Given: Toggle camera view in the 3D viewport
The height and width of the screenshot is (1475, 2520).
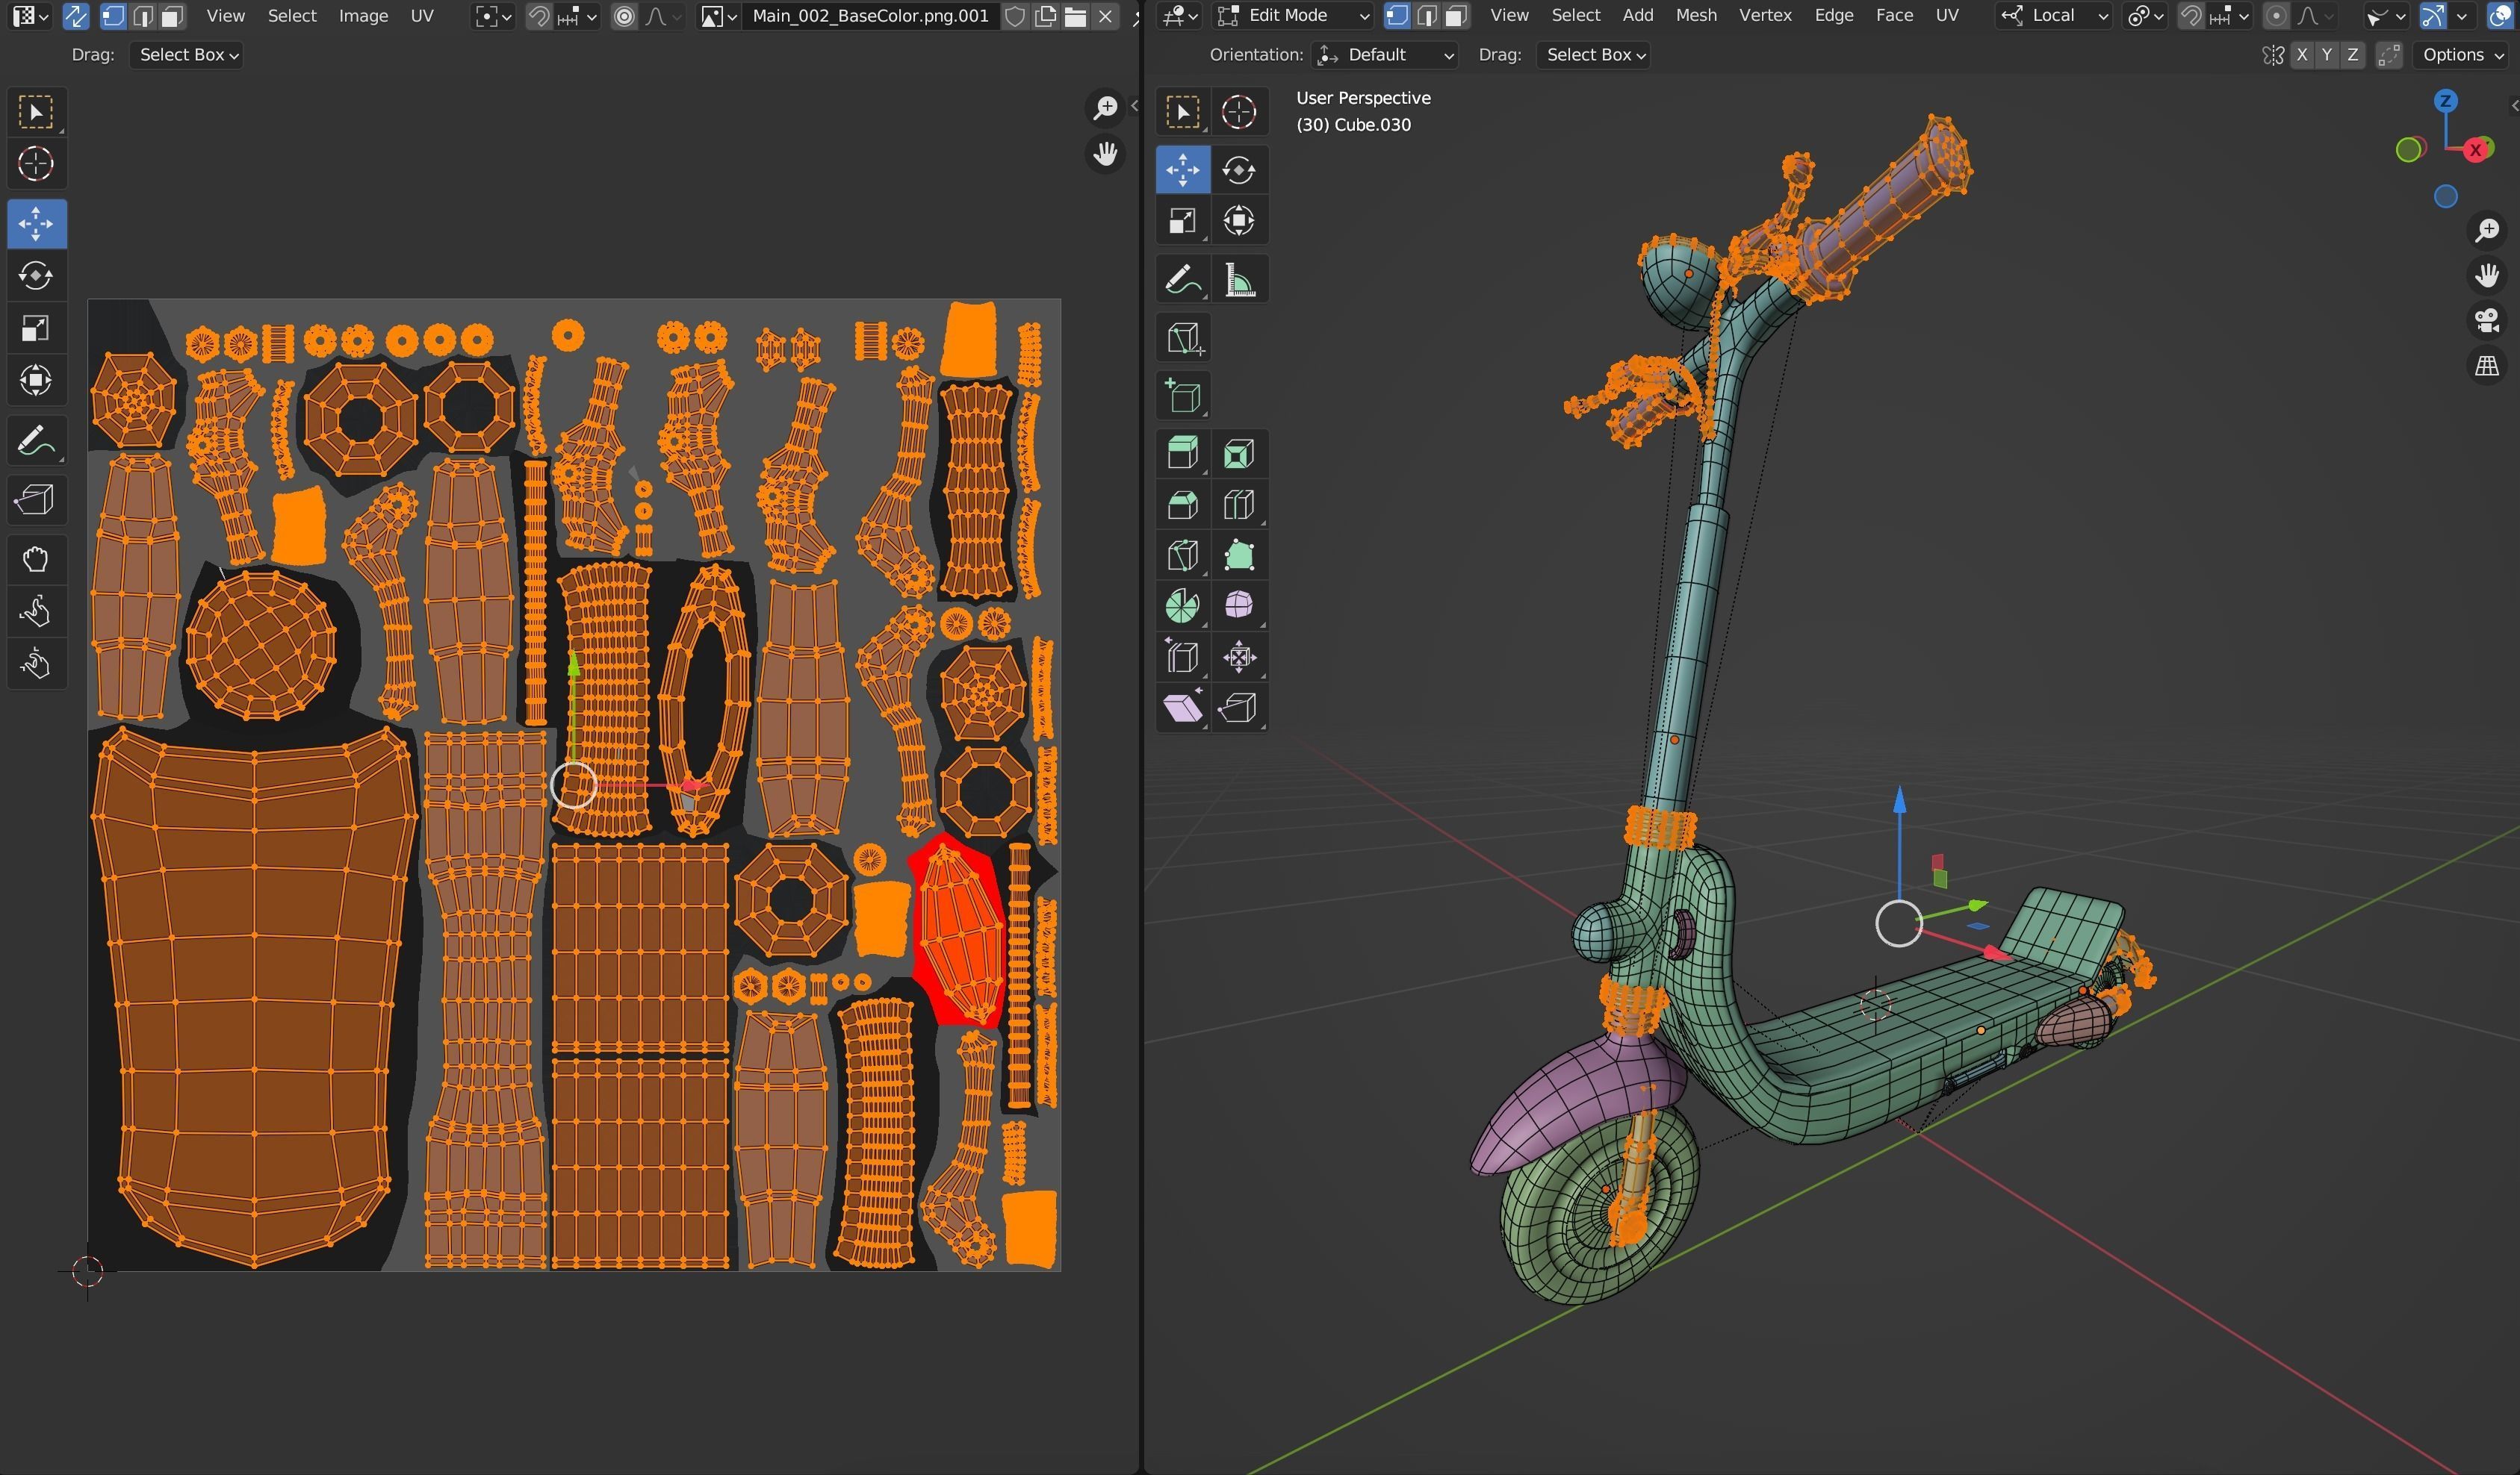Looking at the screenshot, I should pos(2487,321).
